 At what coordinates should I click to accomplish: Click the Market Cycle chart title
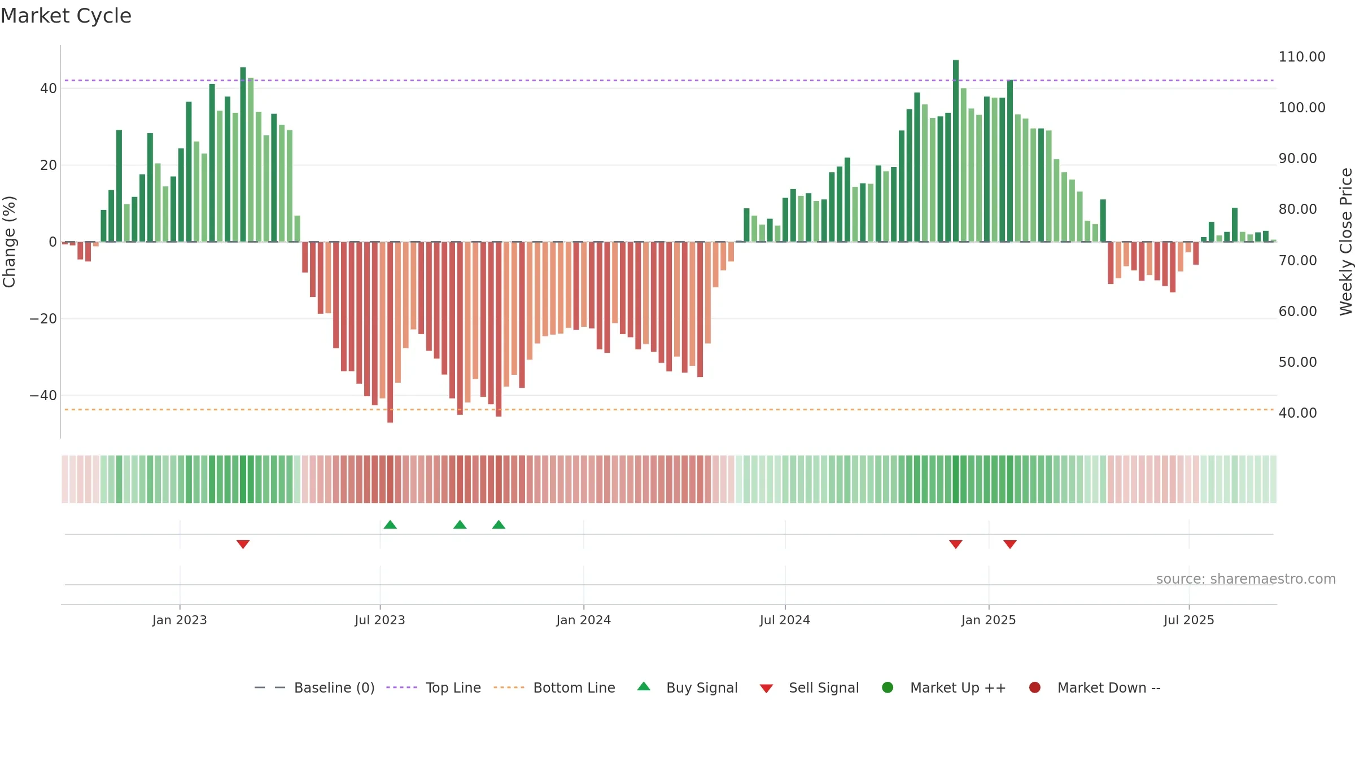tap(66, 16)
